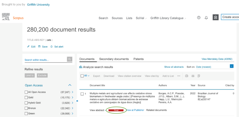Click View at Publisher link
Viewport: 239px width, 117px height.
pos(135,110)
